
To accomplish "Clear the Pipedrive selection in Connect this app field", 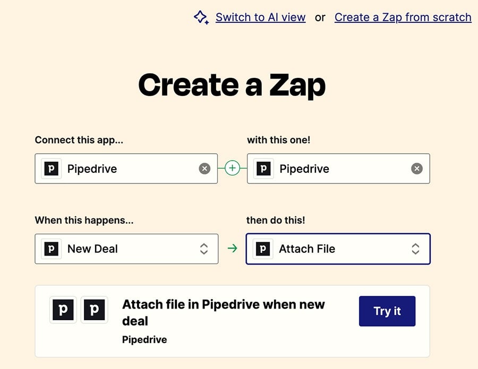I will [x=204, y=168].
